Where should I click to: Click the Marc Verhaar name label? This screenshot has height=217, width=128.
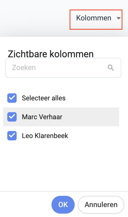[42, 117]
